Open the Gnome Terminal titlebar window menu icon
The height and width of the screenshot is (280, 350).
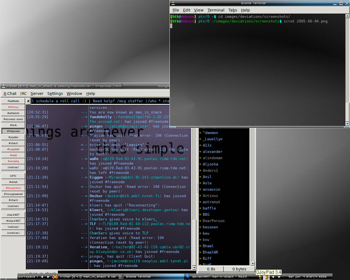(173, 3)
